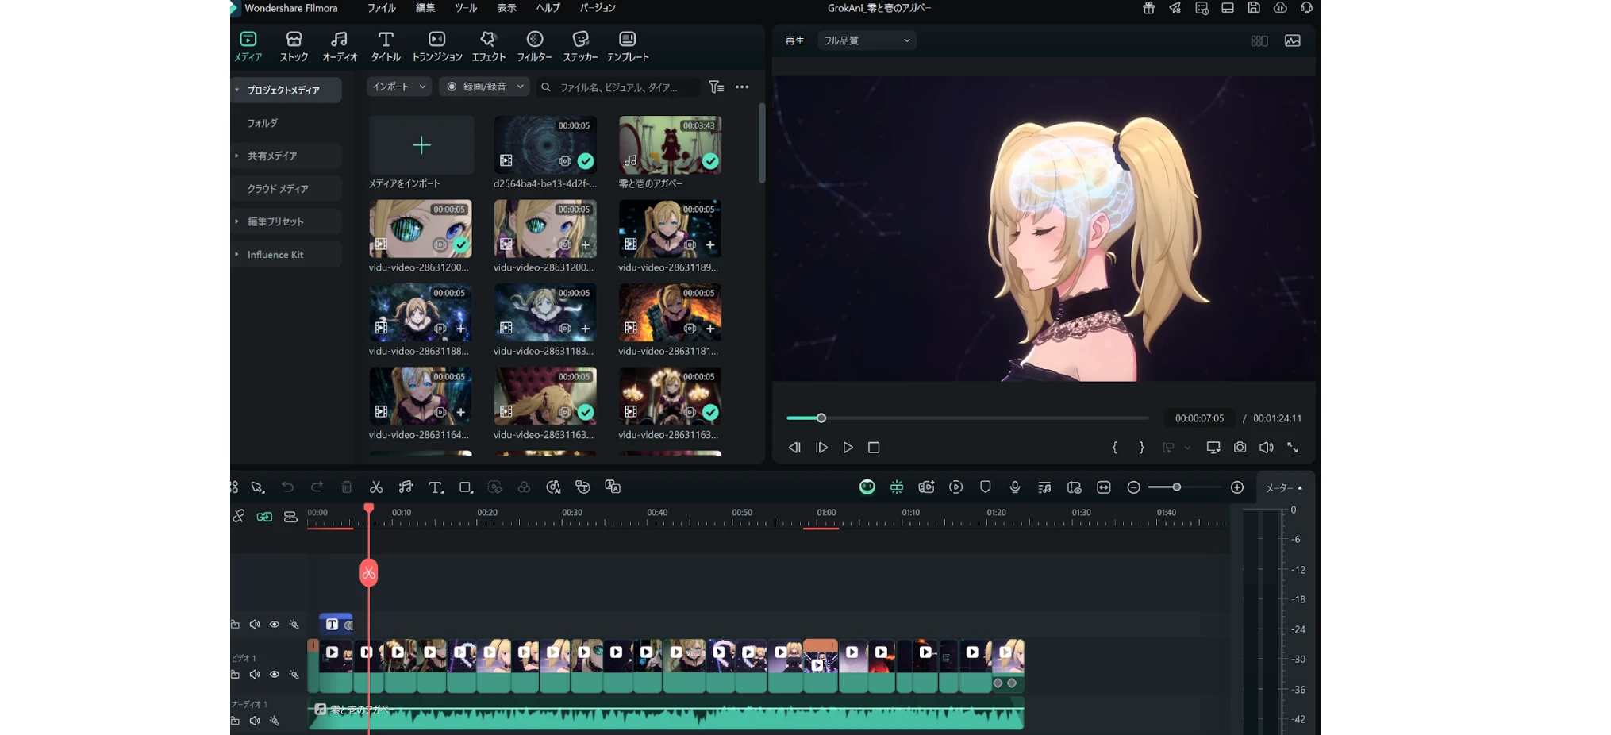This screenshot has width=1611, height=735.
Task: Expand the メーター audio meter panel arrow
Action: (1300, 488)
